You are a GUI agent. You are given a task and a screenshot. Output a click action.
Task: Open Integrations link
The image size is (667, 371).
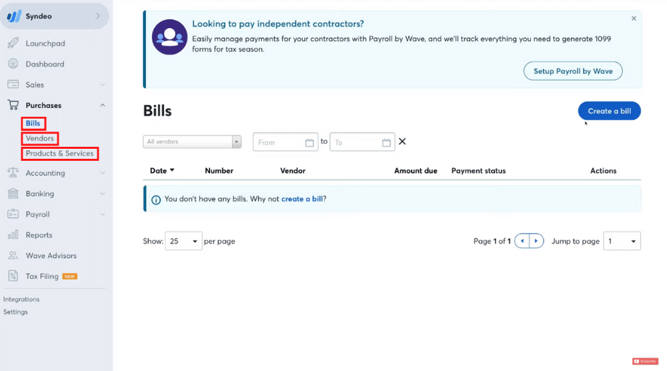coord(21,299)
